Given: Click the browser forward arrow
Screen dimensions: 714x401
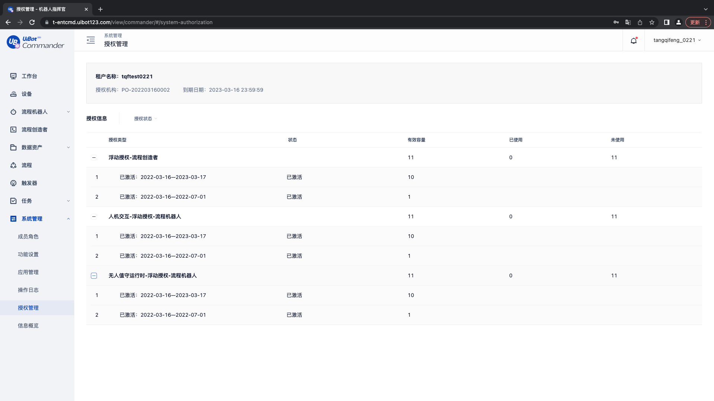Looking at the screenshot, I should pyautogui.click(x=20, y=22).
